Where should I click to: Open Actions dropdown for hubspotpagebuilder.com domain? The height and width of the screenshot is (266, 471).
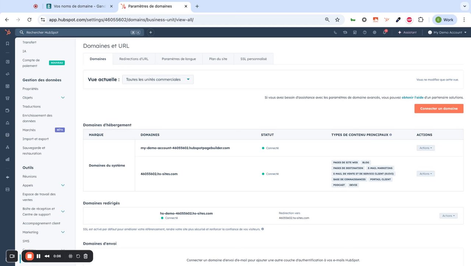tap(426, 148)
